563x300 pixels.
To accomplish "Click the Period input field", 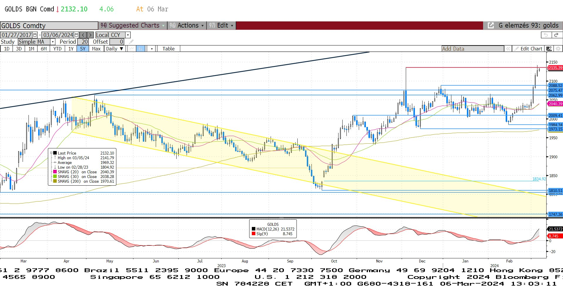I will tap(83, 42).
